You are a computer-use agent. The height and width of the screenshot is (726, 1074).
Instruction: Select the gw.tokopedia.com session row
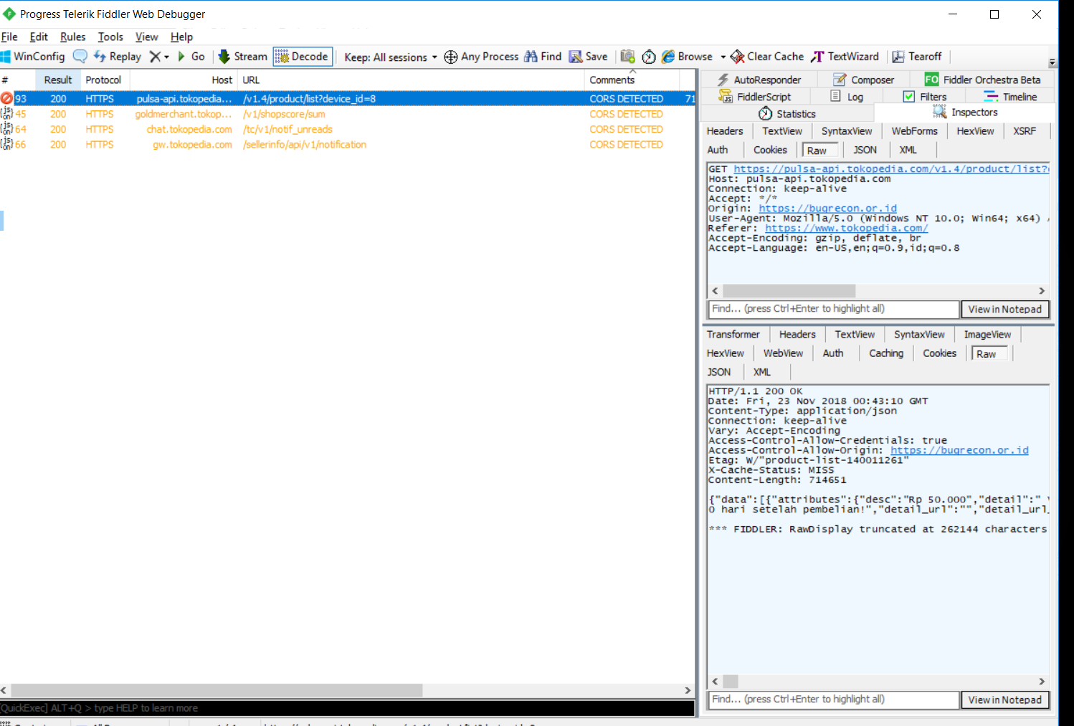347,144
